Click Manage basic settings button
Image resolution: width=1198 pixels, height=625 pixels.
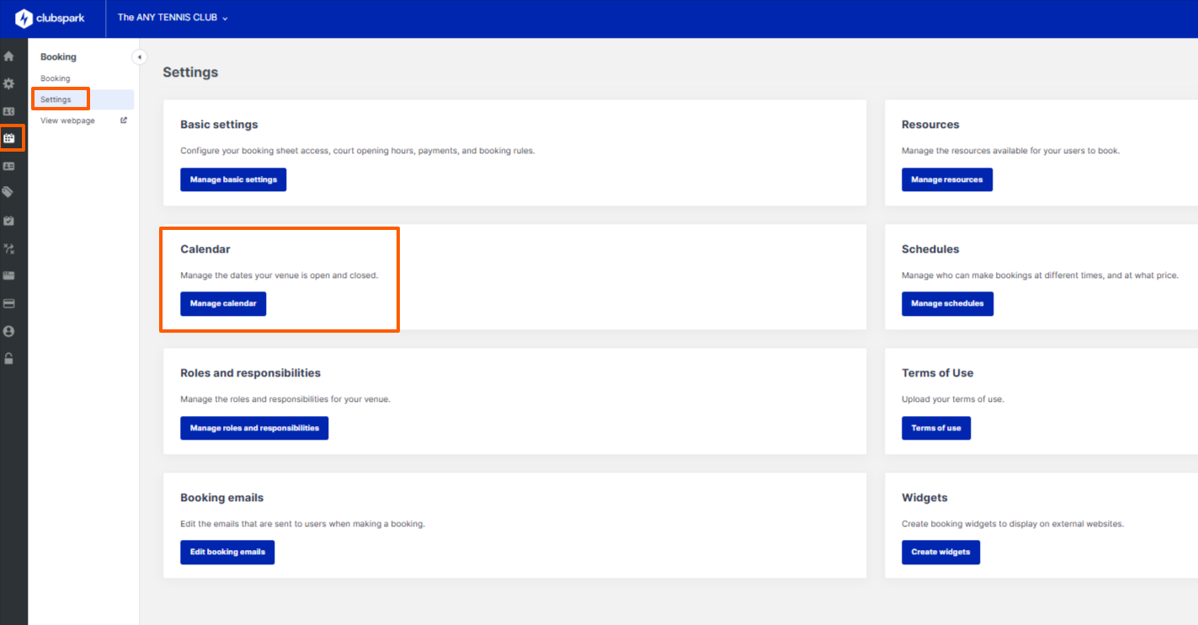(x=233, y=179)
